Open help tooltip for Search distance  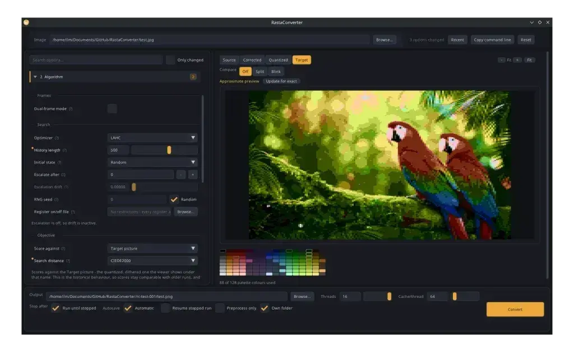(x=68, y=261)
